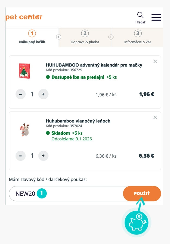Click the advent calendar product thumbnail

click(x=24, y=71)
